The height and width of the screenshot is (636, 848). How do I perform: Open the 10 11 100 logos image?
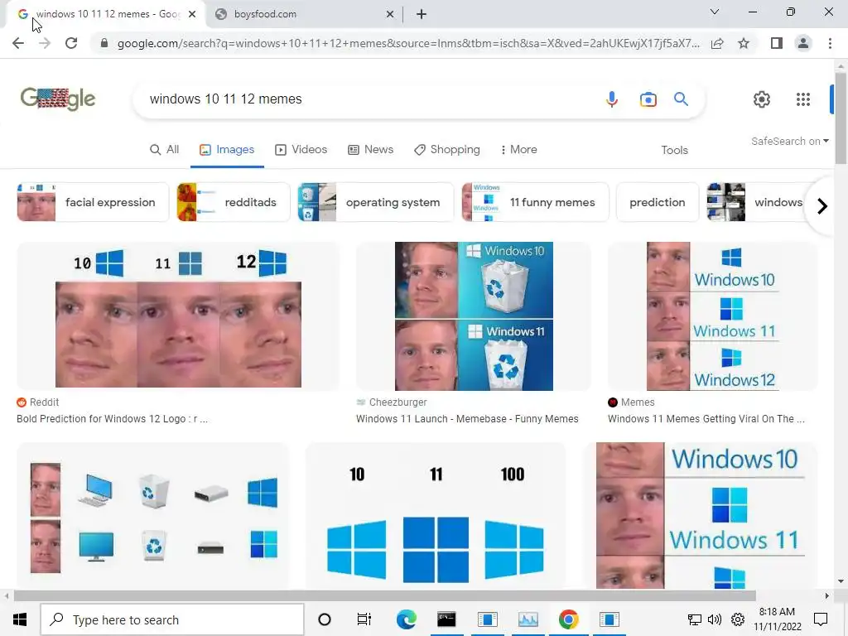[x=436, y=515]
